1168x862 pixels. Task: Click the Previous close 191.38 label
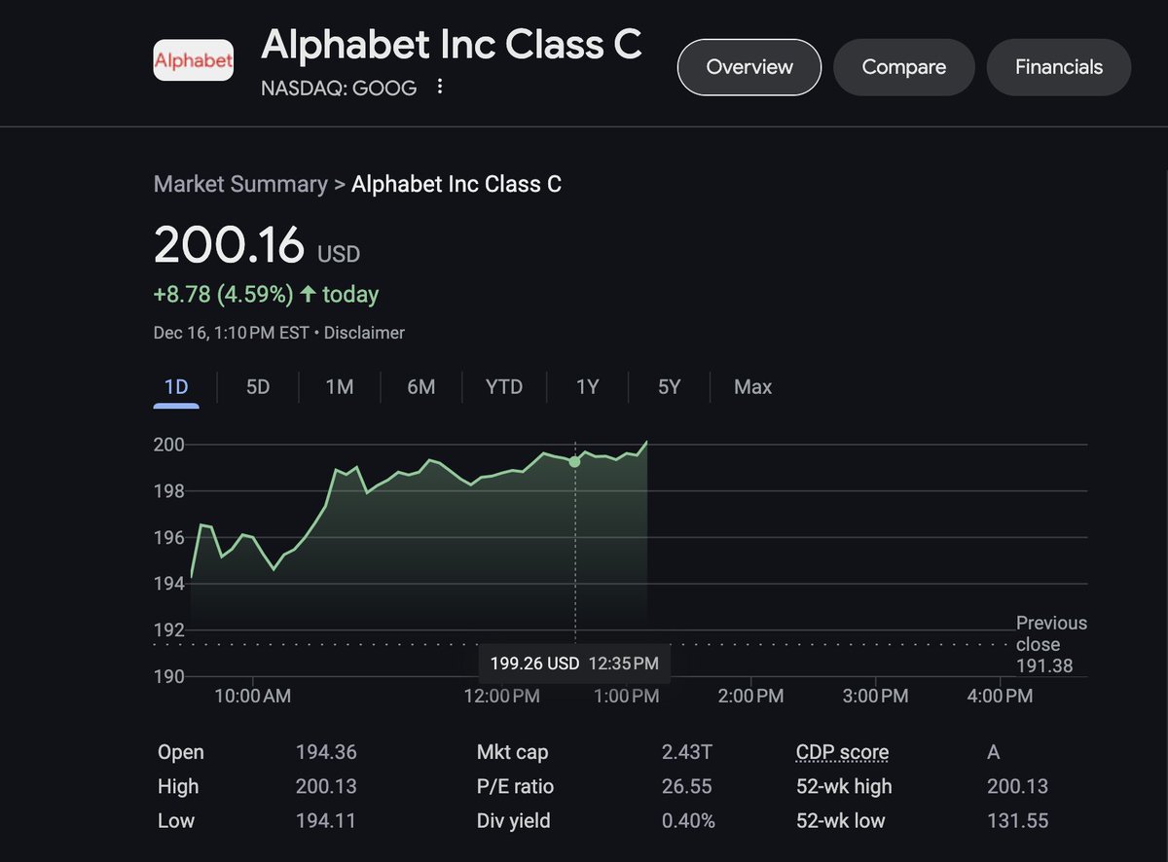(1051, 644)
